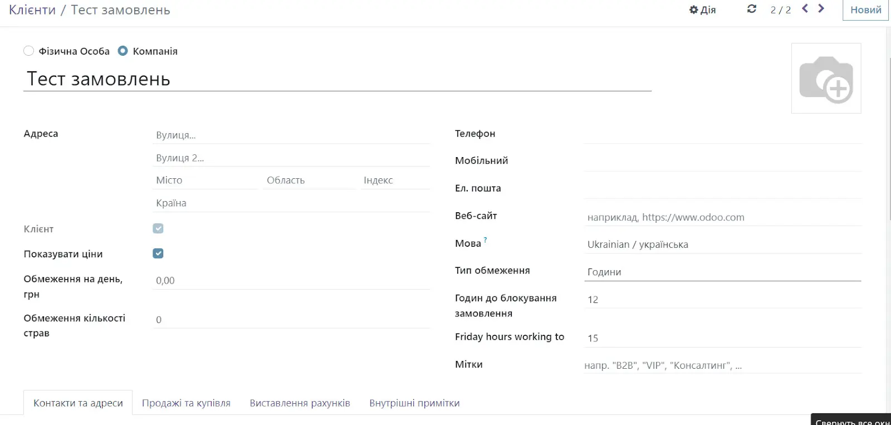Screen dimensions: 891x425
Task: Select the Фізична Особа radio option
Action: [x=29, y=51]
